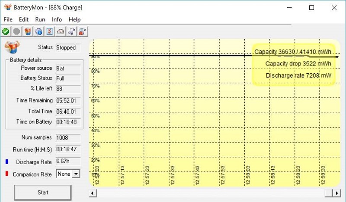Minimize the BatteryMon window
Viewport: 346px width, 202px height.
point(289,8)
